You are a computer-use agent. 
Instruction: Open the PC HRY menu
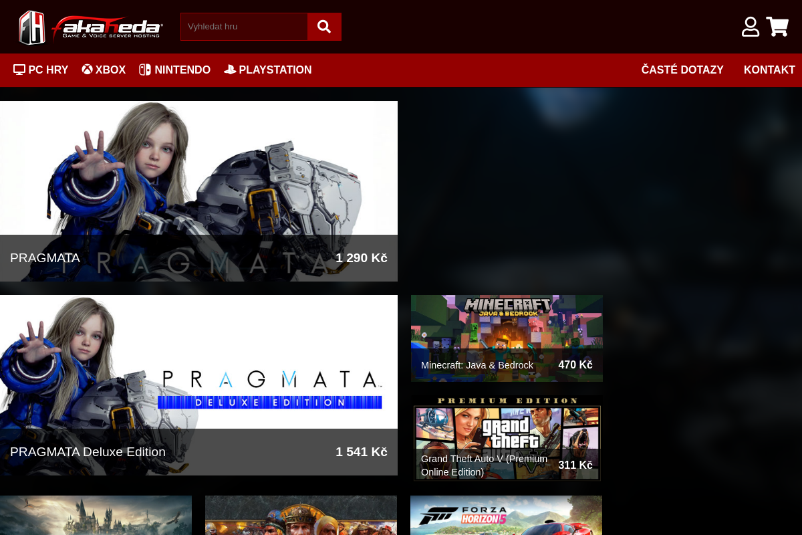pos(41,70)
